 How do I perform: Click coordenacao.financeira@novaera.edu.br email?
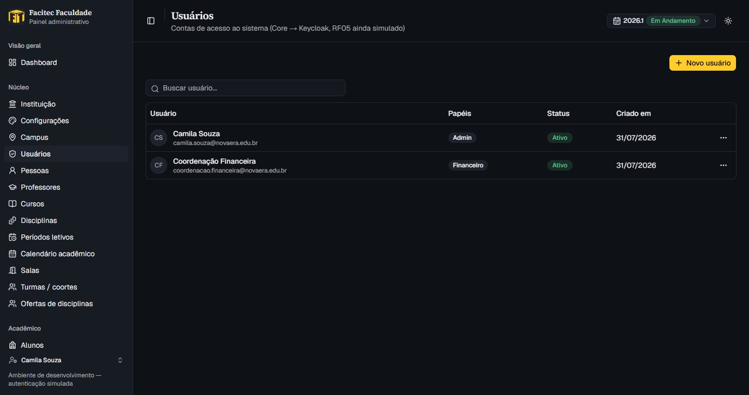tap(230, 170)
